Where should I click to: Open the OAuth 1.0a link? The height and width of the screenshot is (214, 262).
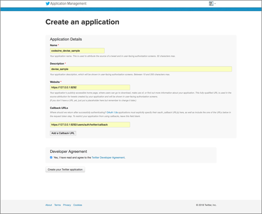click(112, 112)
